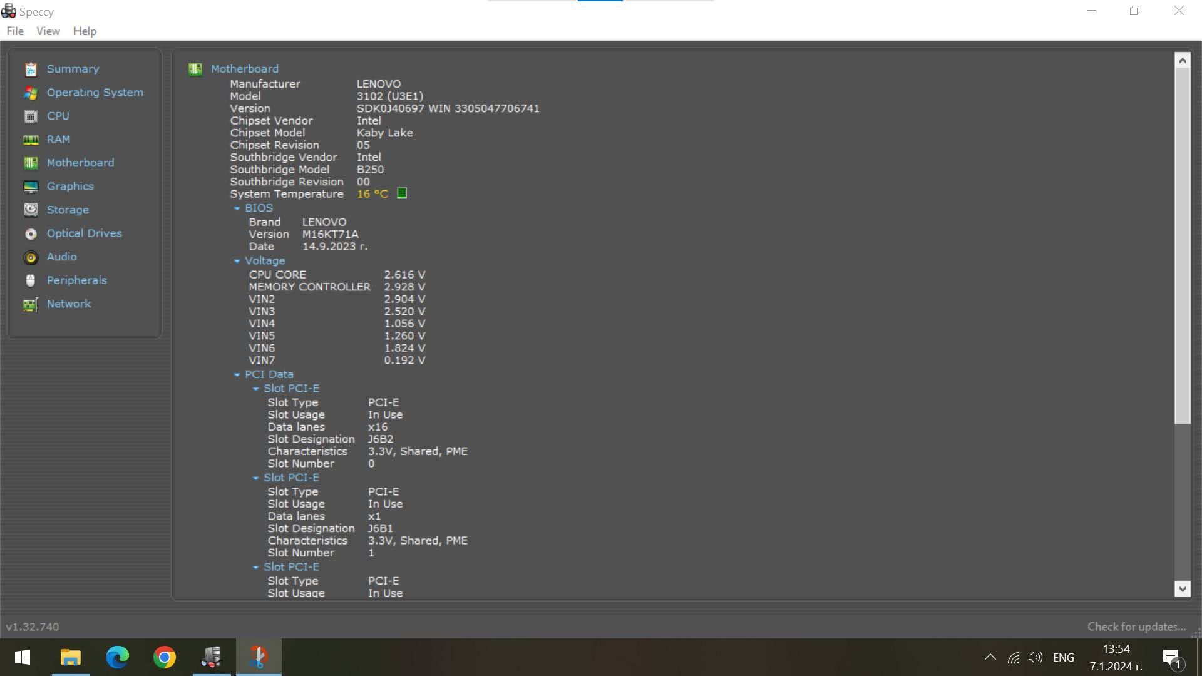The image size is (1202, 676).
Task: Click the scroll down arrow
Action: [1183, 588]
